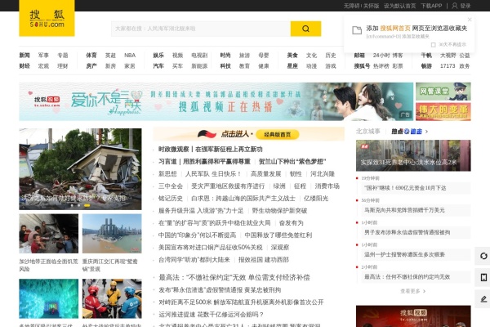
Task: Open 新闻 navigation category
Action: click(x=24, y=55)
